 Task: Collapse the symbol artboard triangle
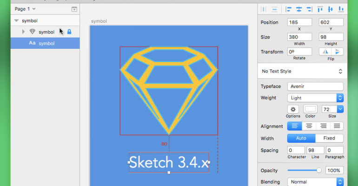16,20
